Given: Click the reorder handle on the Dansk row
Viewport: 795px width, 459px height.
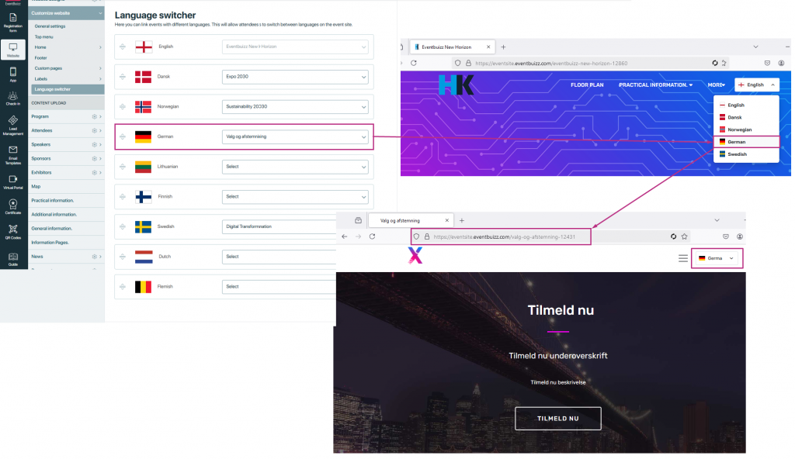Looking at the screenshot, I should point(123,77).
